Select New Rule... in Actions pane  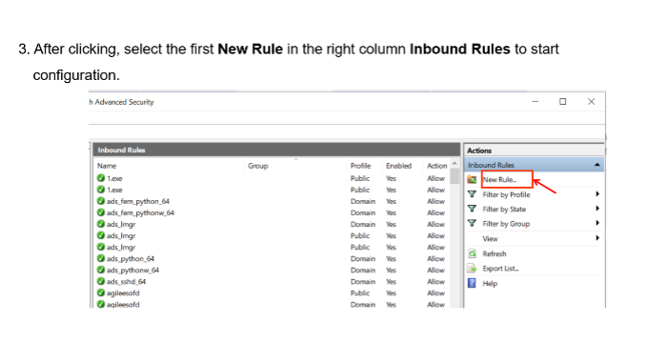pyautogui.click(x=500, y=179)
